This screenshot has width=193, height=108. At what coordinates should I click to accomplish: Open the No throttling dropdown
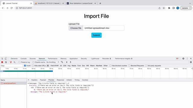point(53,62)
